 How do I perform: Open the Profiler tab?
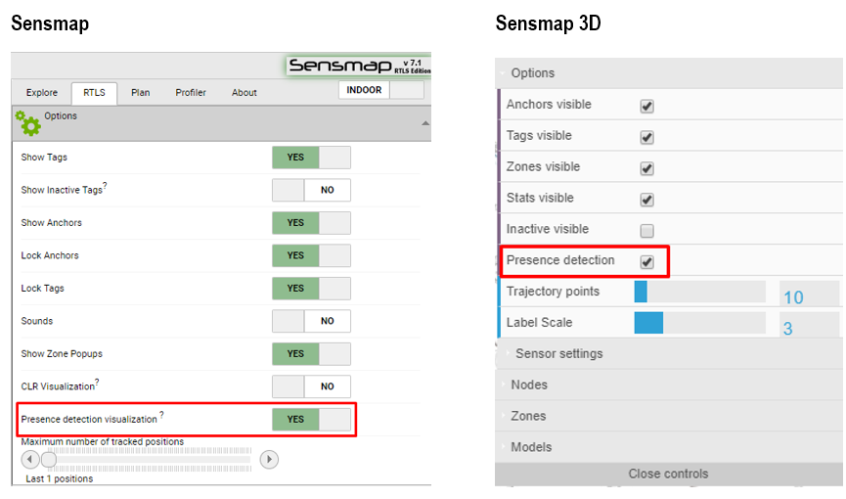tap(191, 93)
